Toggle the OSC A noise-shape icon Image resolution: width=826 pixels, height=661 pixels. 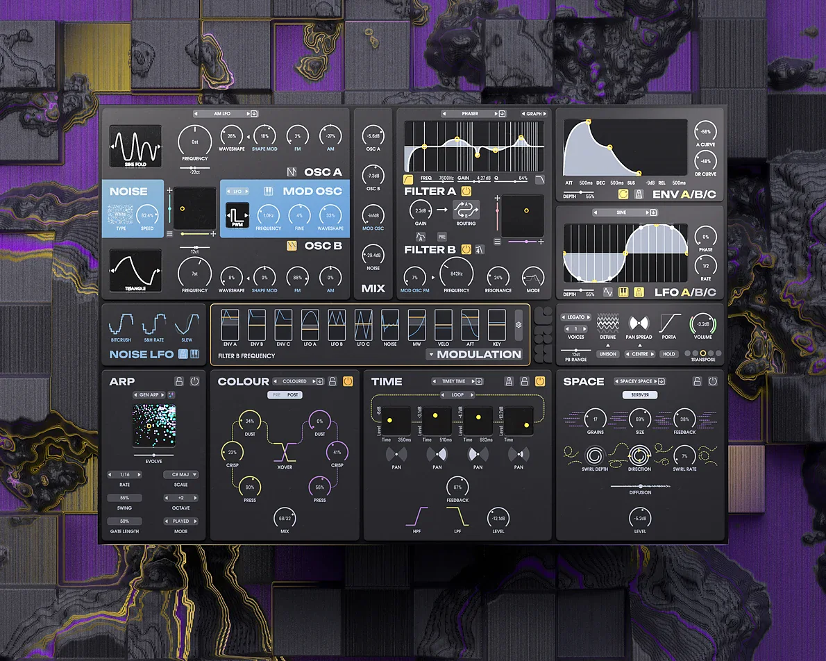coord(292,171)
